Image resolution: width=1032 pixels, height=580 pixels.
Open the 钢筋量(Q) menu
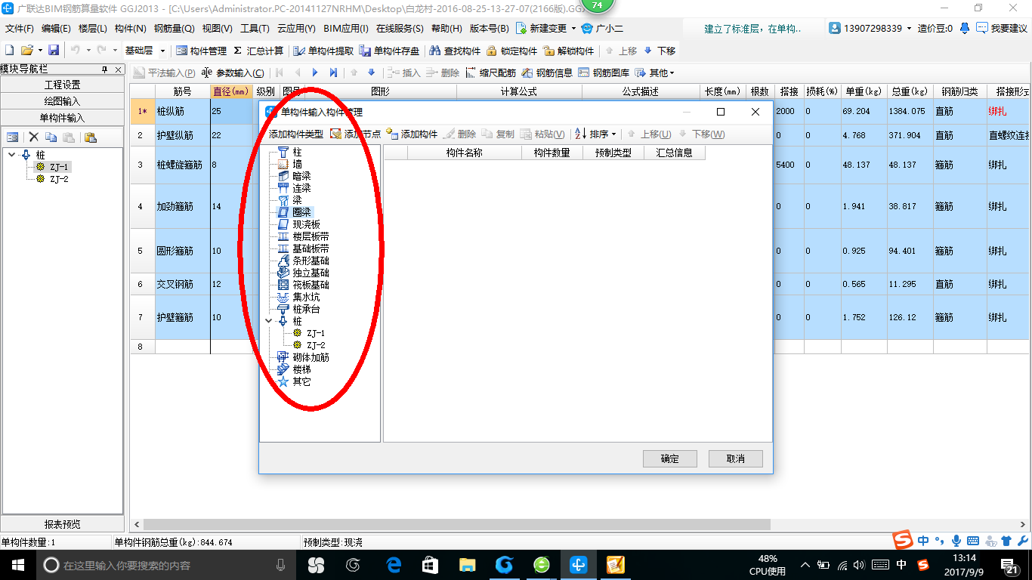tap(175, 28)
